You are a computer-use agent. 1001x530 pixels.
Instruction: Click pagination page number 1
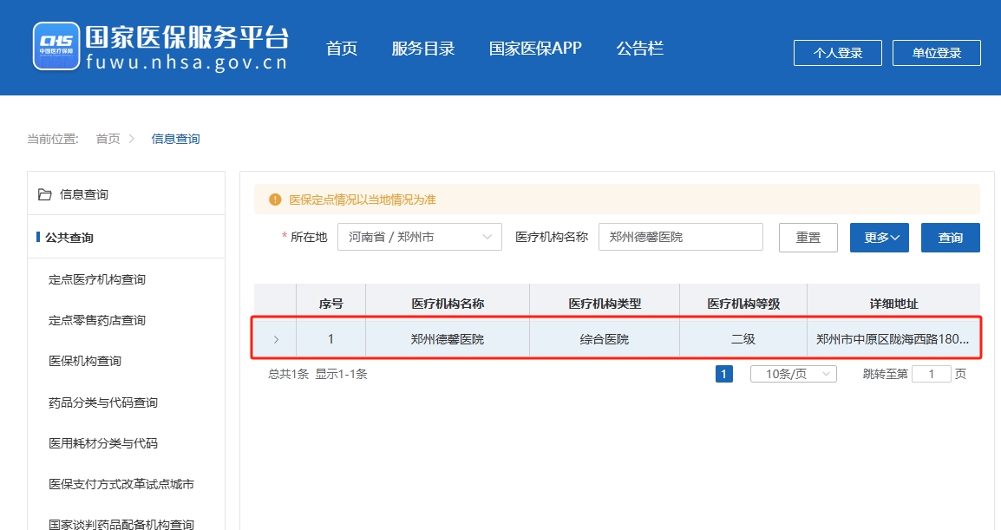(x=723, y=373)
